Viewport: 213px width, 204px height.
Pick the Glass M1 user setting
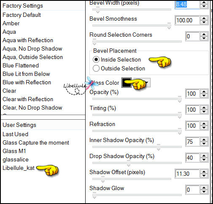coord(14,151)
